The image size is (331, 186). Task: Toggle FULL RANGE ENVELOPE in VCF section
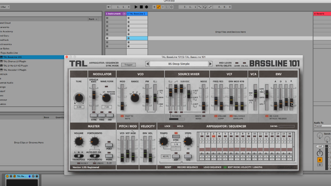230,116
